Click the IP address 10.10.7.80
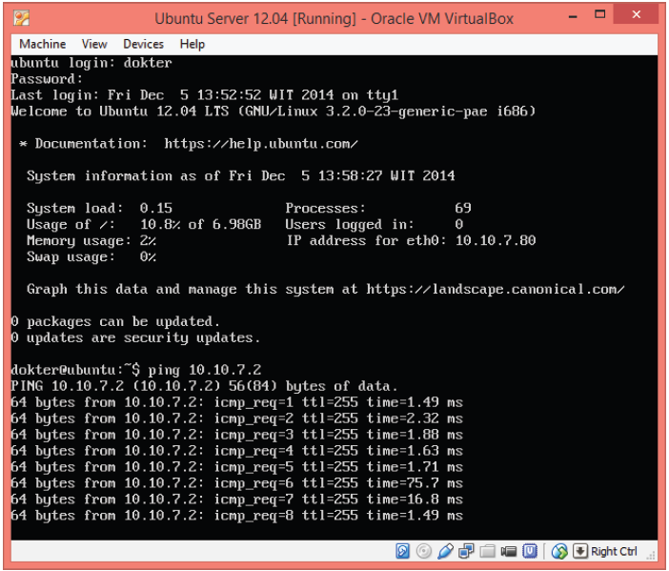The image size is (669, 571). [x=496, y=240]
